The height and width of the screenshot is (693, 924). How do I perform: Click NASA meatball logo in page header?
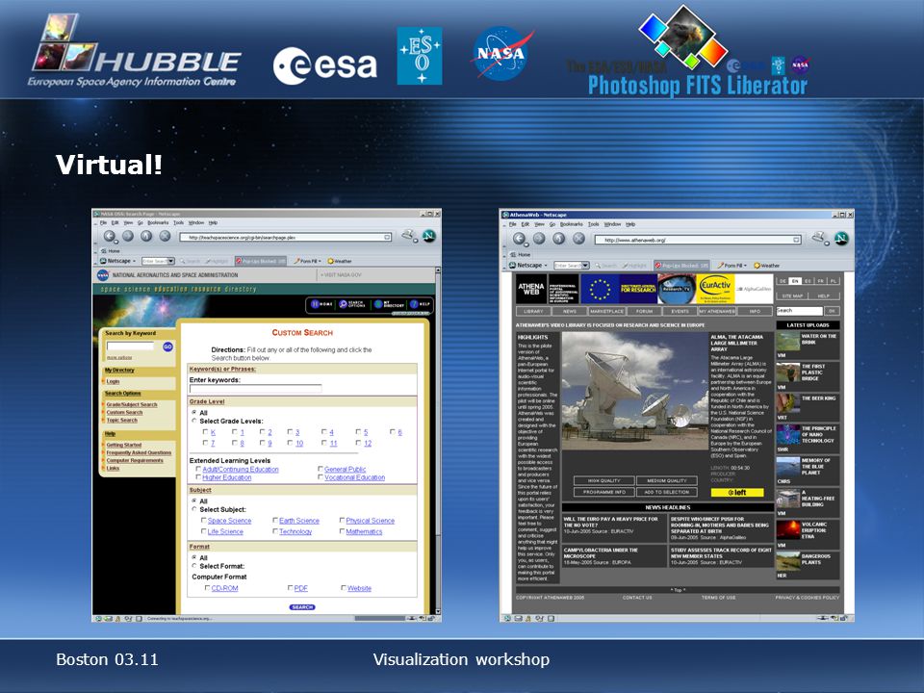click(103, 275)
